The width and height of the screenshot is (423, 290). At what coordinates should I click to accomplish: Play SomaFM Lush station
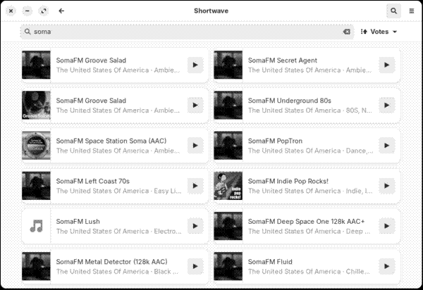click(x=195, y=226)
